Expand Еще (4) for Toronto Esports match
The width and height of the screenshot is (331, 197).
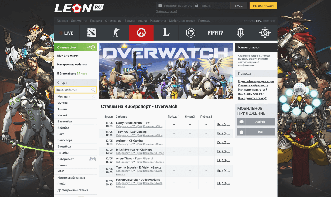224,171
